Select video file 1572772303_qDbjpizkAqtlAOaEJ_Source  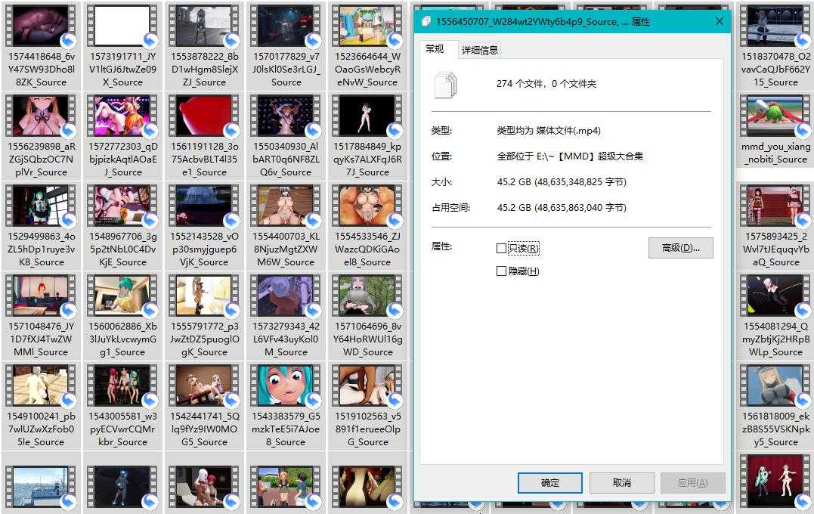click(x=122, y=137)
